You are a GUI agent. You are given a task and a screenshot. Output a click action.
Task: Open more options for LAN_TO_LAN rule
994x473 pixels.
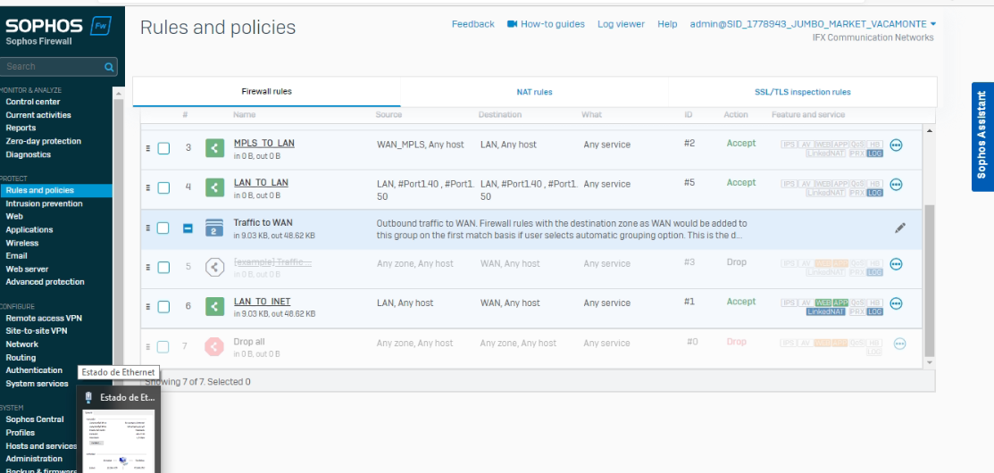click(x=897, y=185)
